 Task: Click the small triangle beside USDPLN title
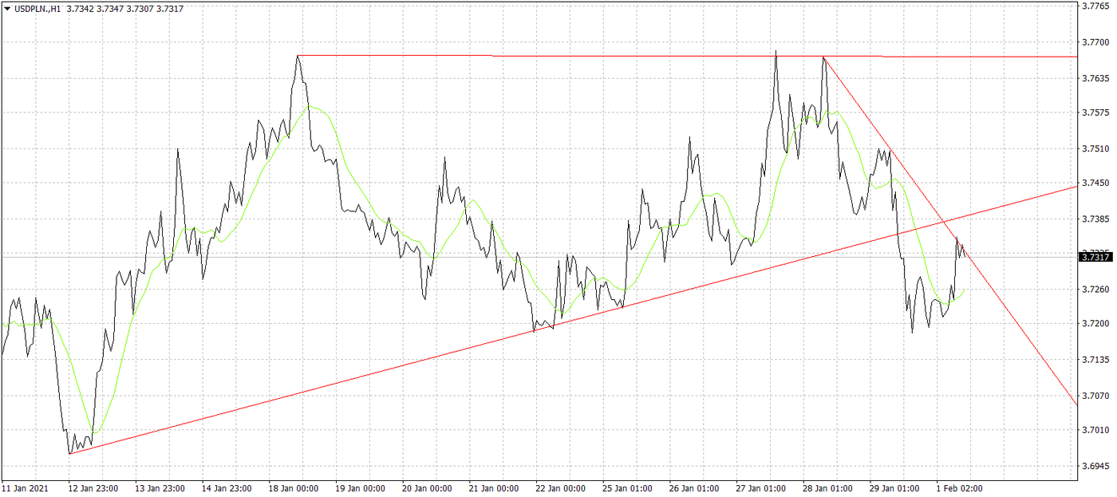coord(7,8)
